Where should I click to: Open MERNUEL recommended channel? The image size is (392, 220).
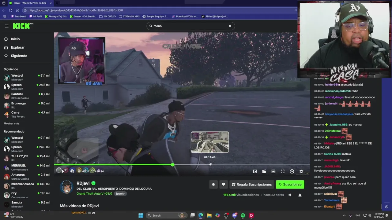pos(27,167)
